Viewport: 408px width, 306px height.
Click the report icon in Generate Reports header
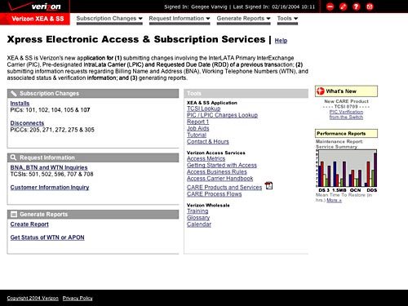click(x=14, y=215)
